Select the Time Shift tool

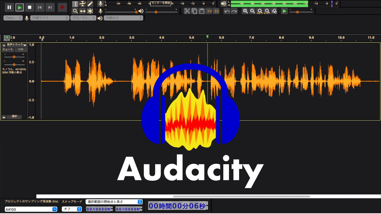pos(82,11)
